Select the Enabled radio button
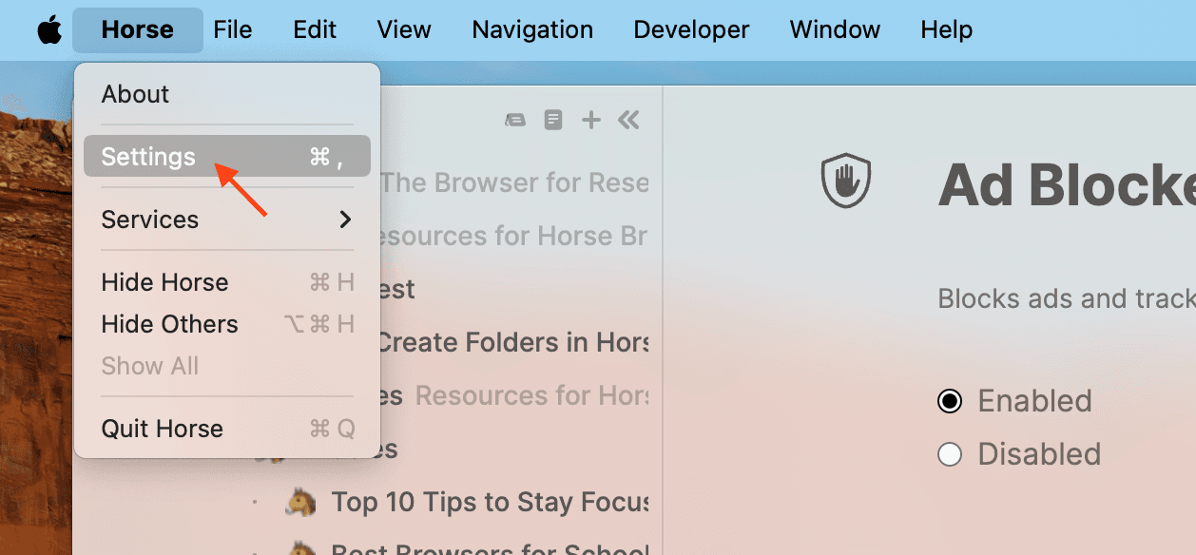The height and width of the screenshot is (555, 1196). (949, 401)
